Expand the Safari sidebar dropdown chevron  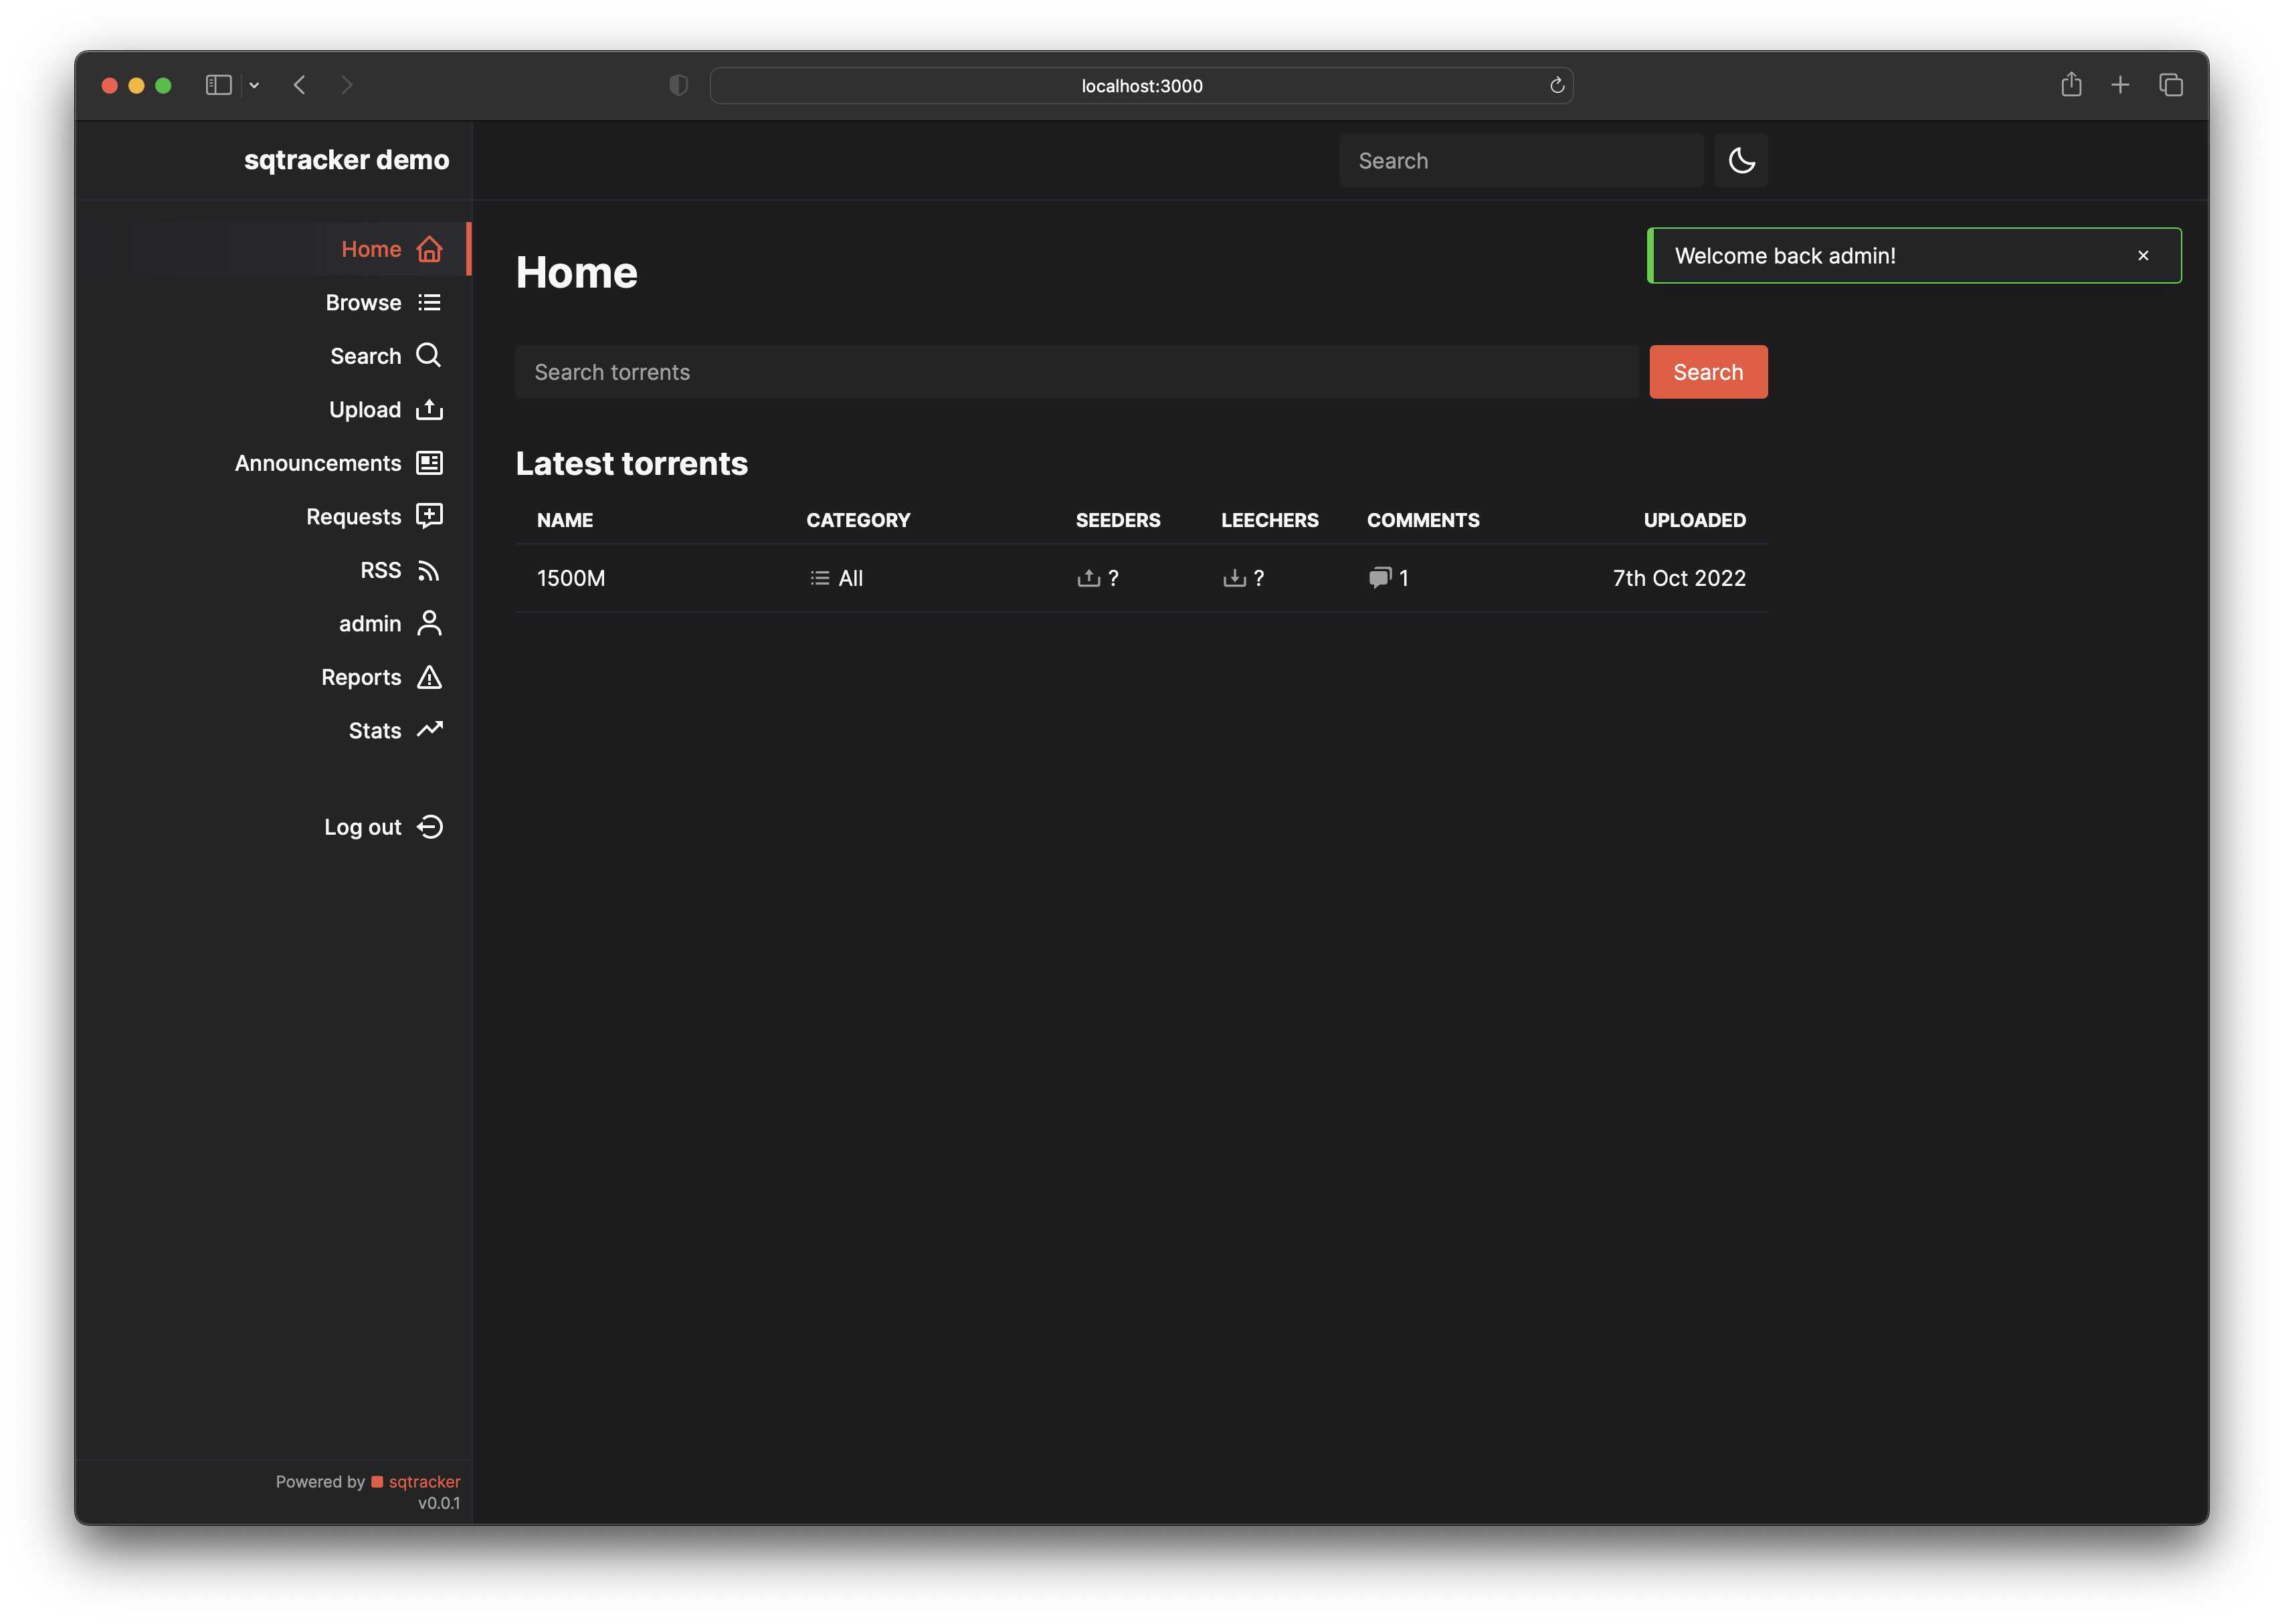tap(254, 86)
